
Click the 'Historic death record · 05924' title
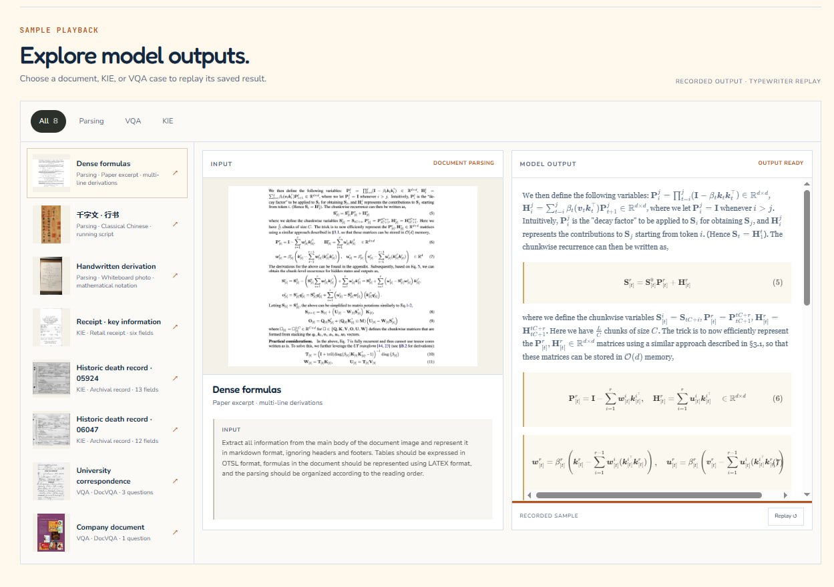114,373
